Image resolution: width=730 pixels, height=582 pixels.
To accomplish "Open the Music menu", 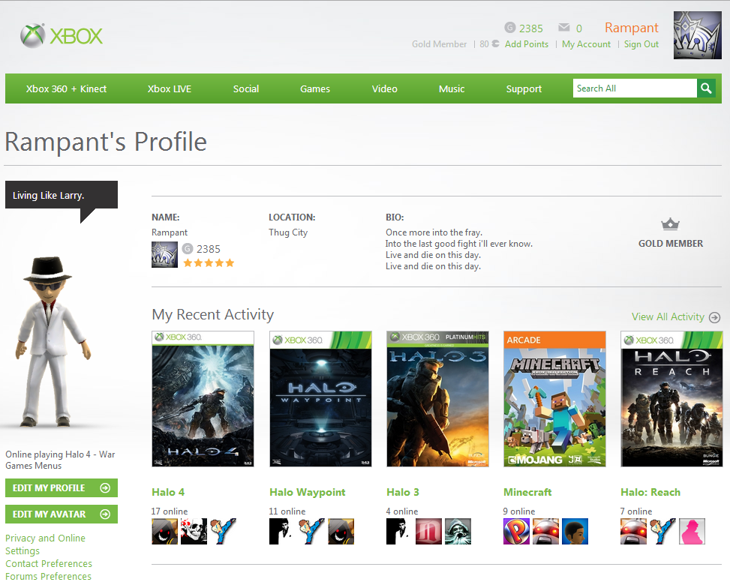I will pos(452,88).
